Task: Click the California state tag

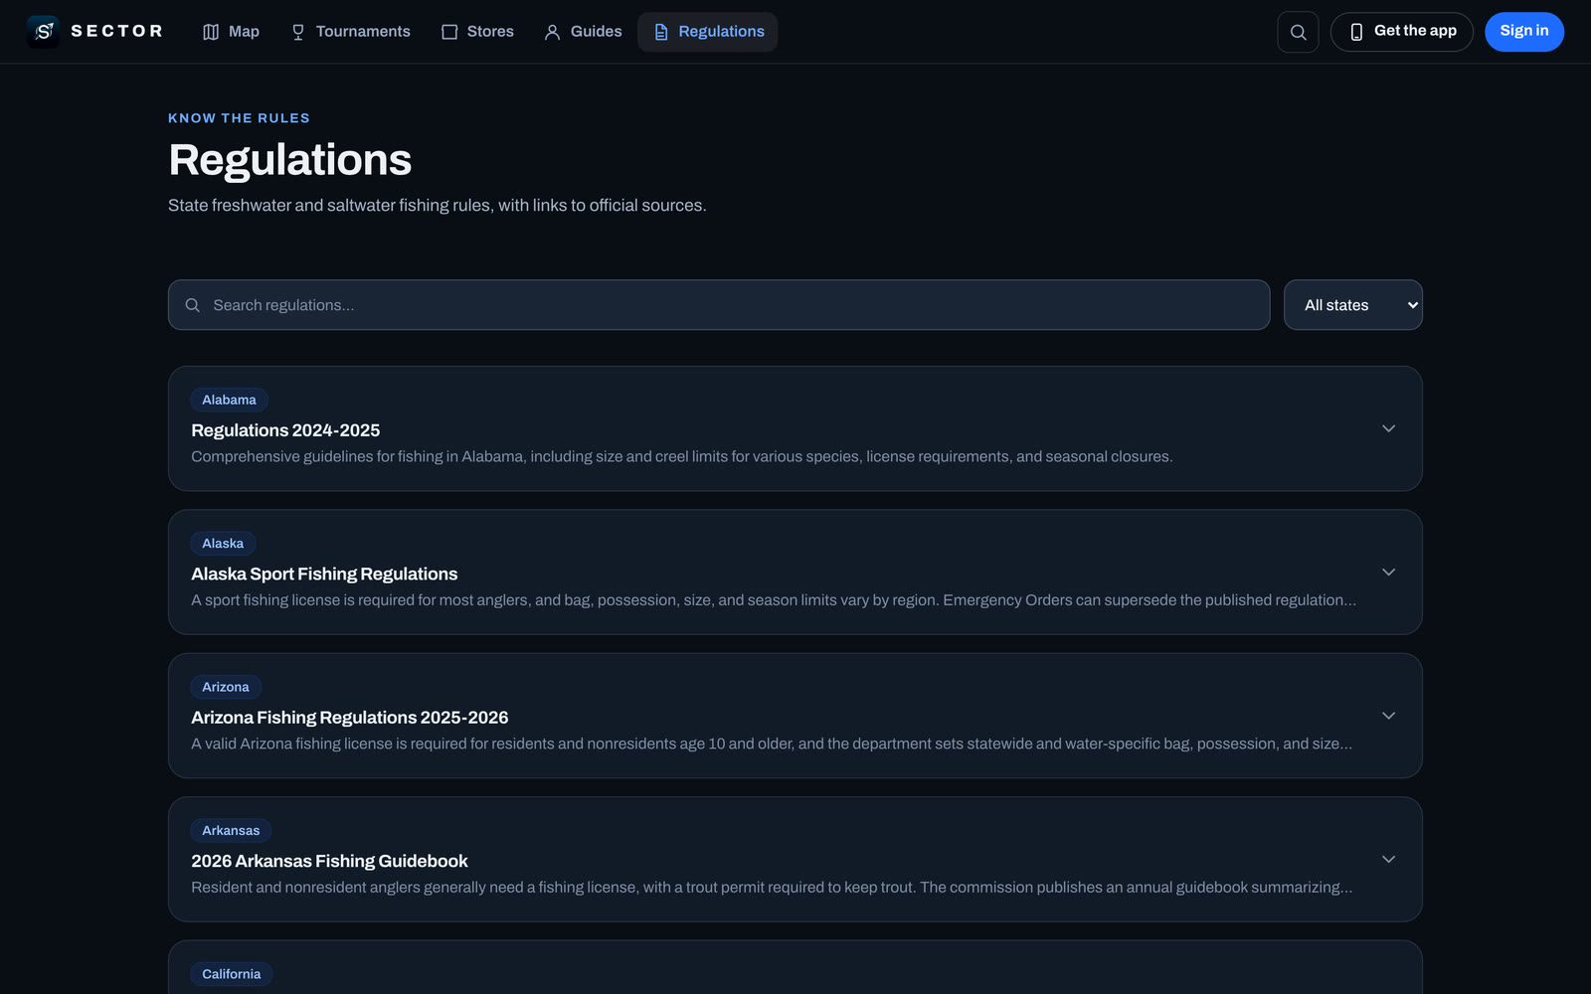Action: [x=232, y=974]
